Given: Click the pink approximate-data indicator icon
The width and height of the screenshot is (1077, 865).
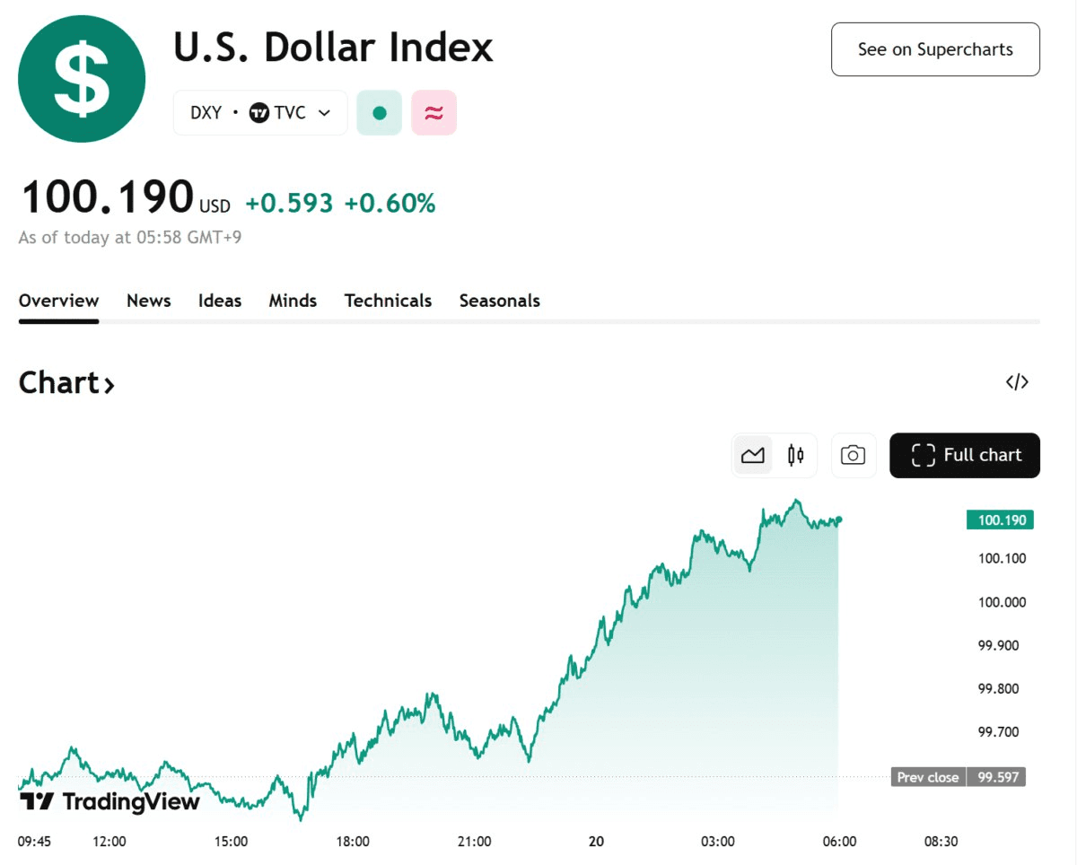Looking at the screenshot, I should 433,113.
